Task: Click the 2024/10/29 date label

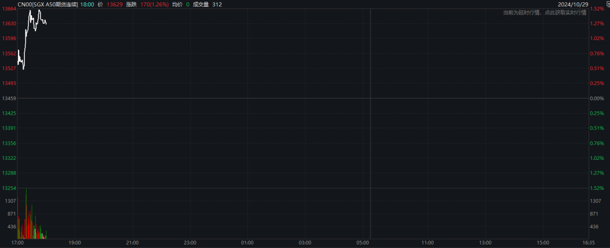Action: [573, 4]
